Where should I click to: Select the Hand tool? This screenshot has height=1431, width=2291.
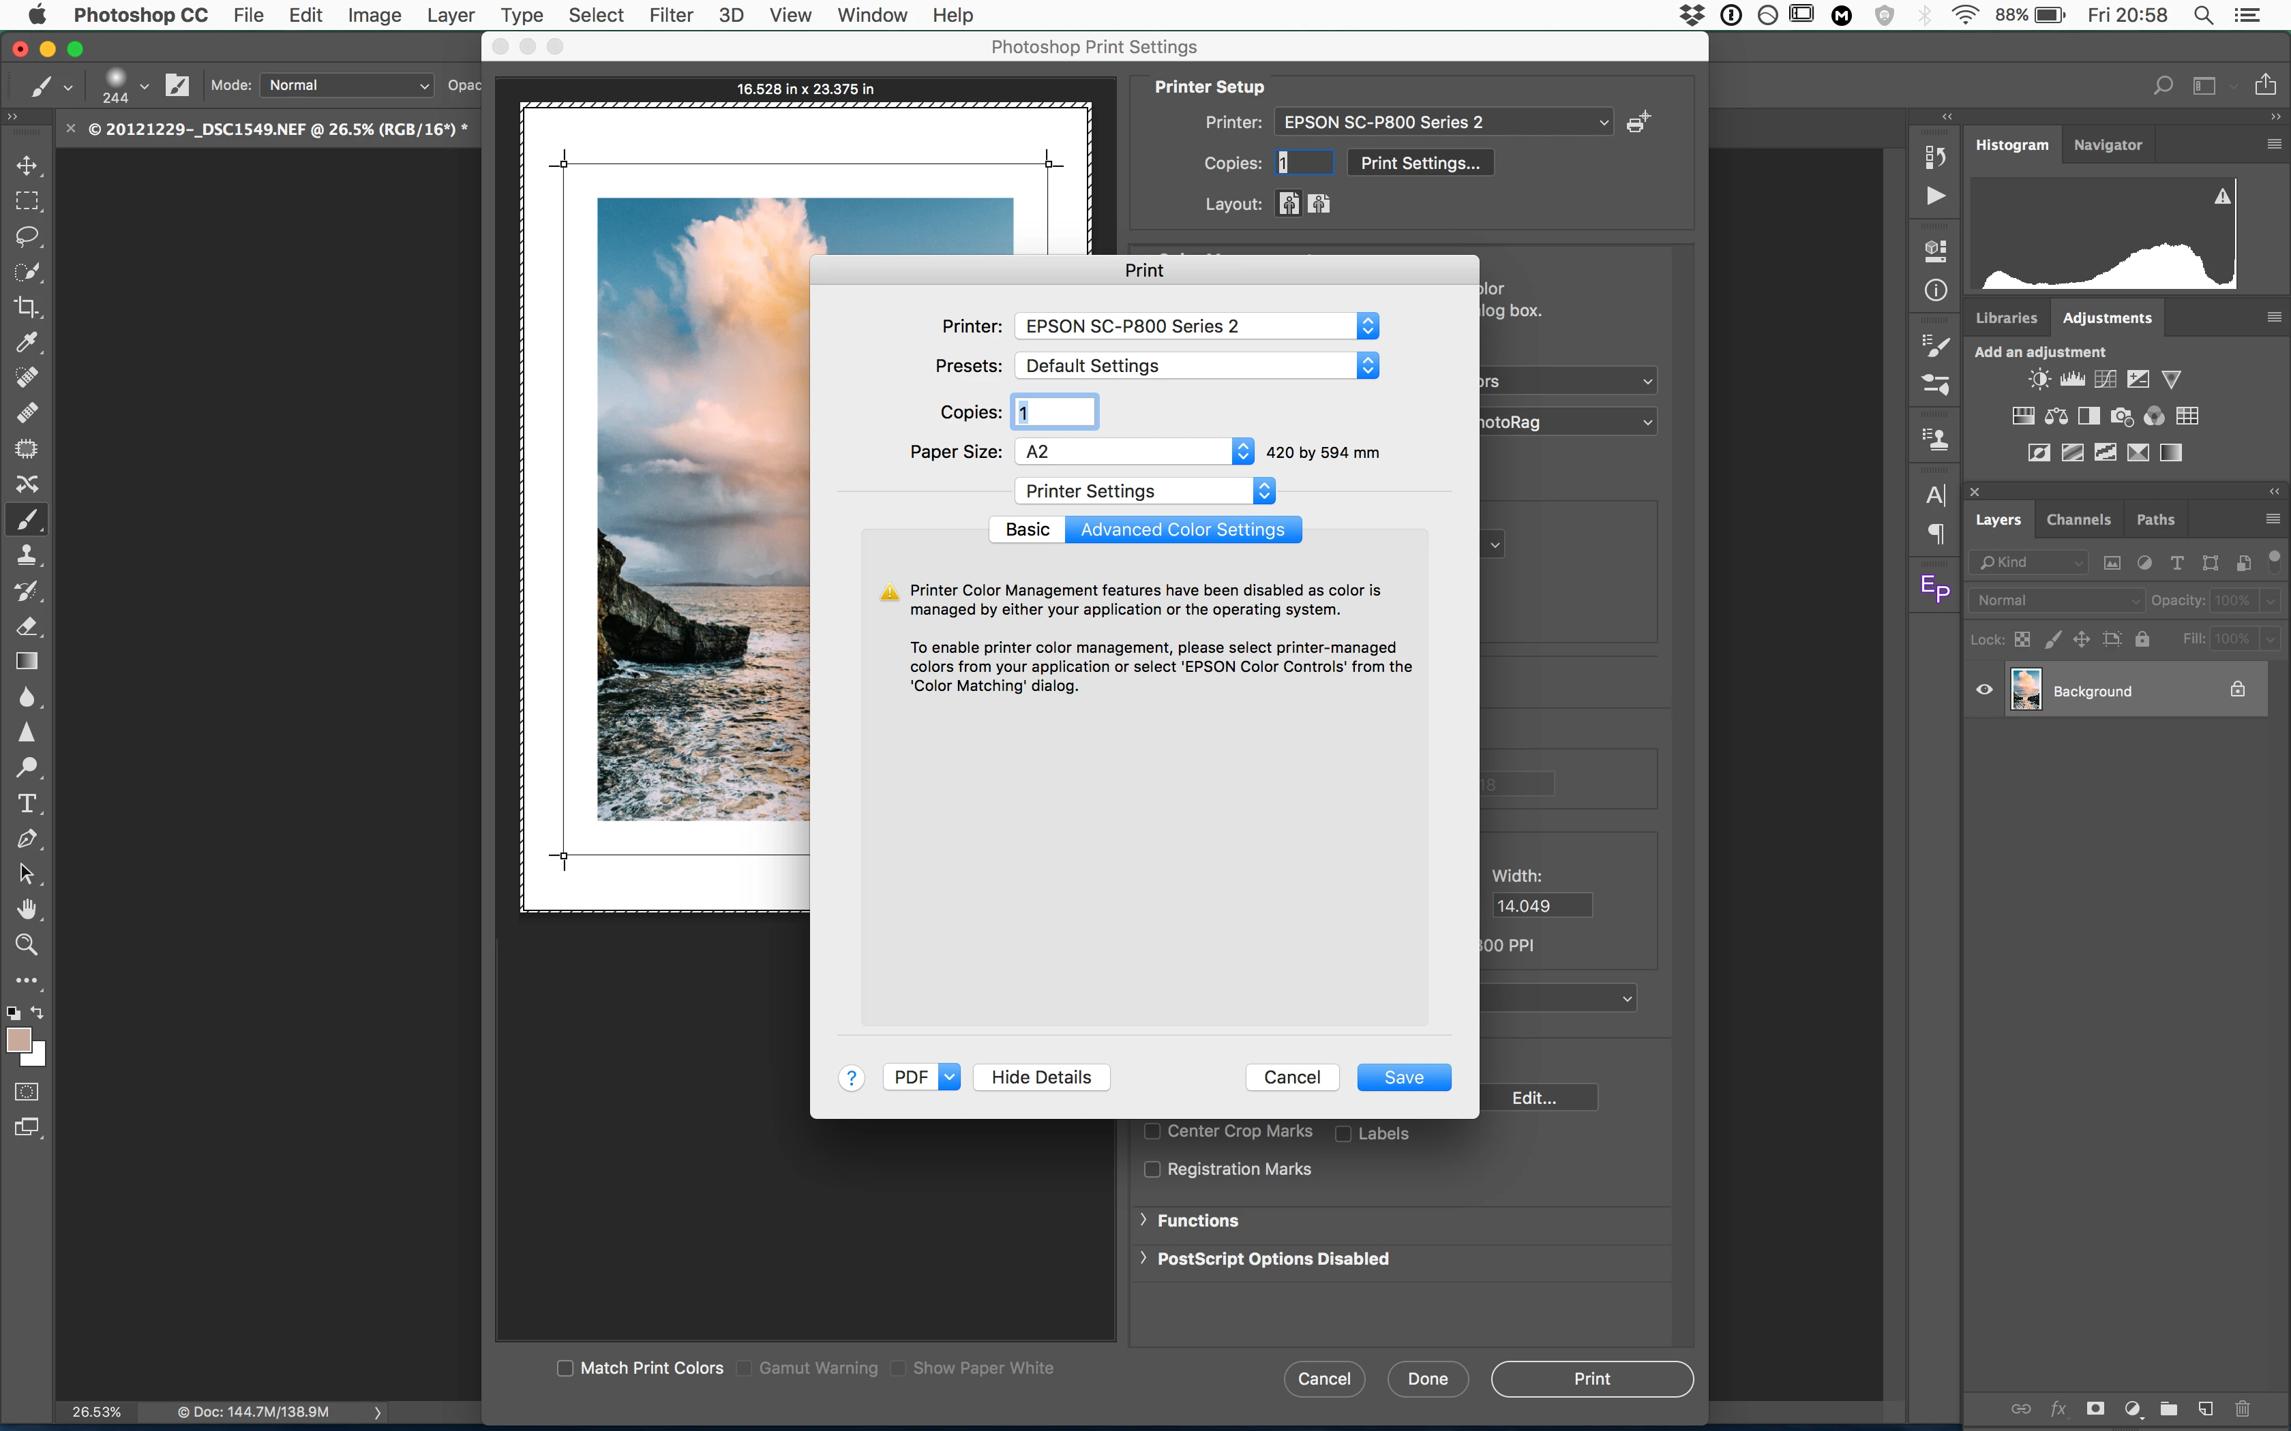(x=27, y=910)
